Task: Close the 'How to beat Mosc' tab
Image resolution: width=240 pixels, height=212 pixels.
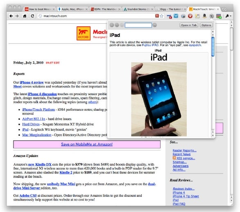Action: click(x=54, y=9)
